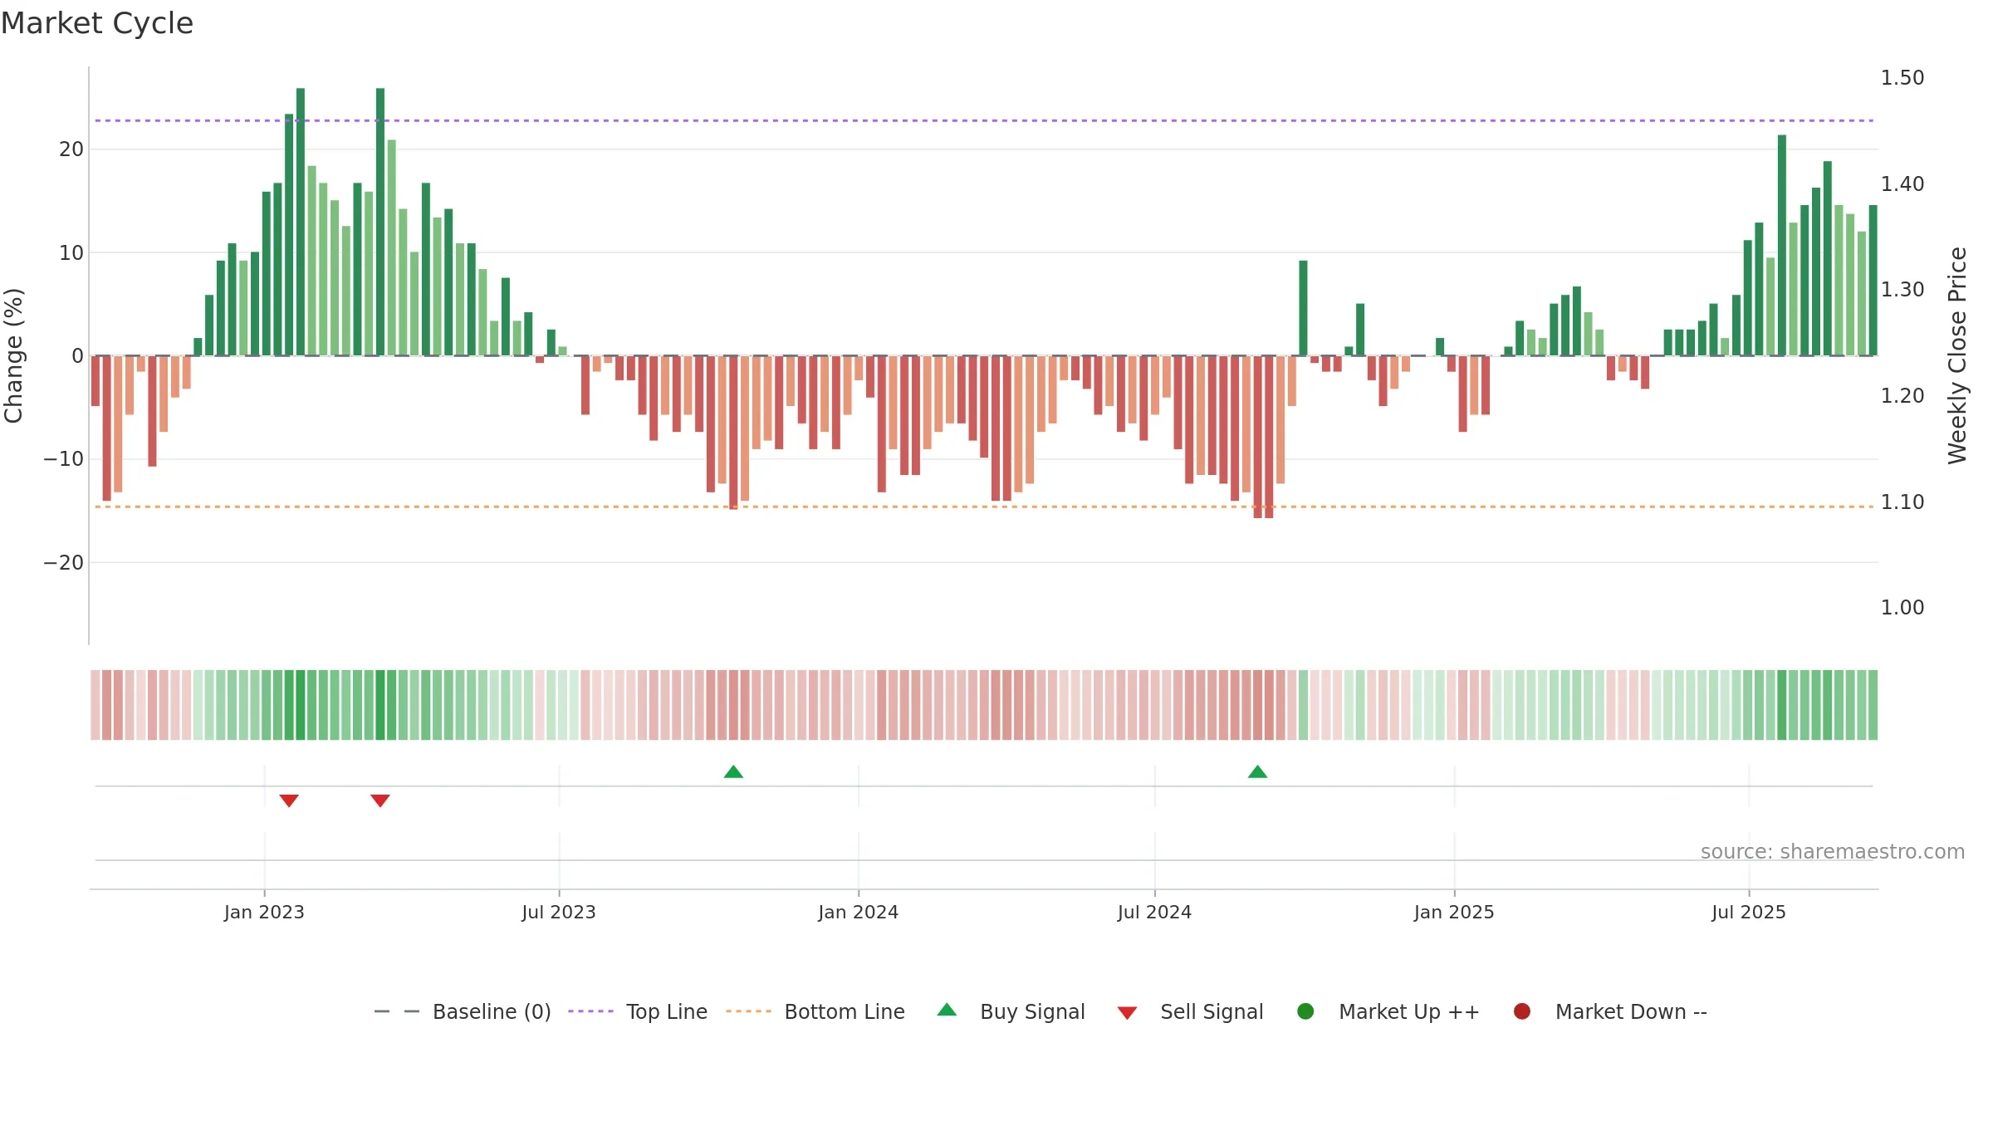
Task: Click the 1.40 price axis value
Action: (x=1902, y=184)
